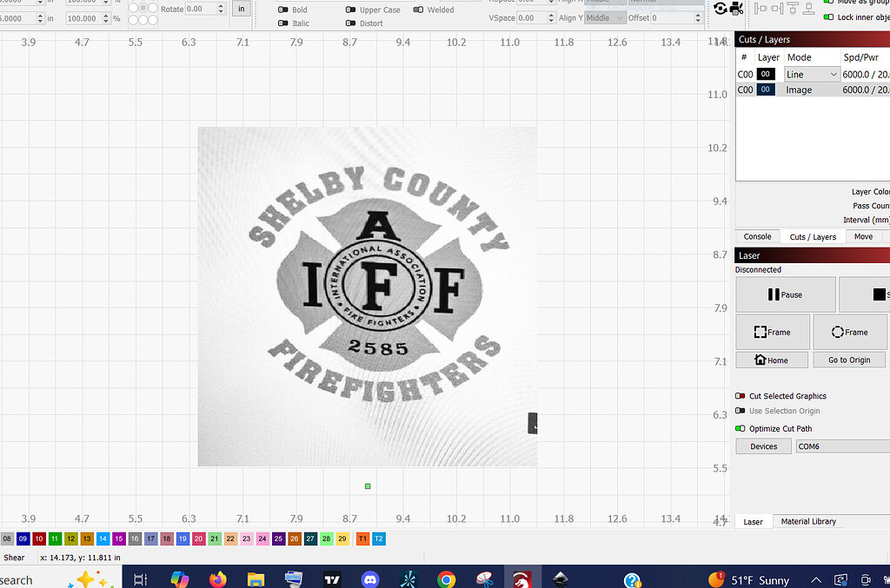This screenshot has width=890, height=588.
Task: Open the Material Library tab
Action: click(807, 522)
